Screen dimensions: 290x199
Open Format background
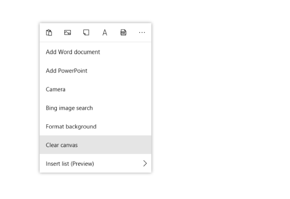tap(96, 126)
